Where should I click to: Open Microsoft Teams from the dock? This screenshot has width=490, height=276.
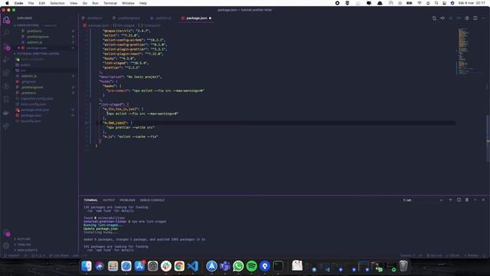[224, 266]
